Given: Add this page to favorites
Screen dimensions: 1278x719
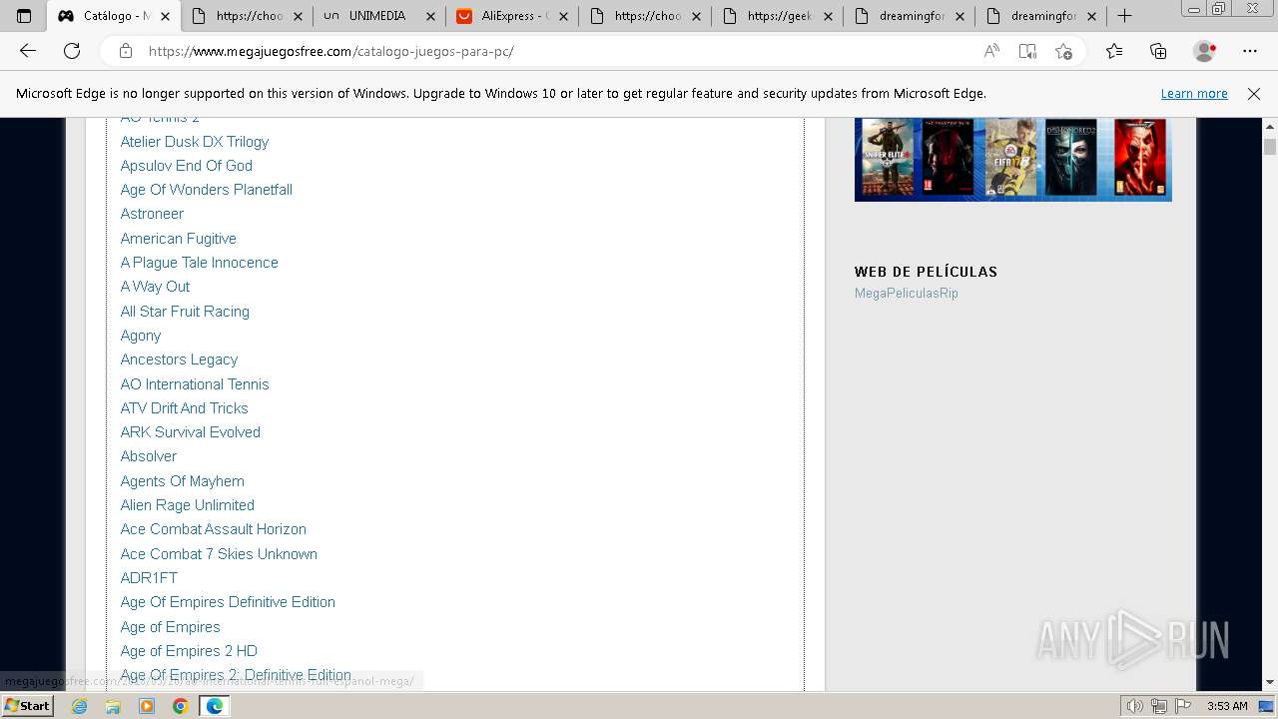Looking at the screenshot, I should (x=1063, y=51).
